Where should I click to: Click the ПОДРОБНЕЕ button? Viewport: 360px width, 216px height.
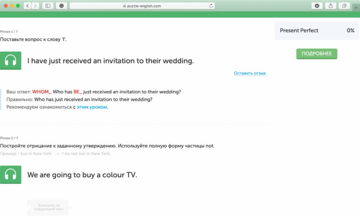point(317,54)
